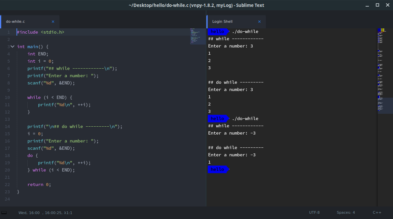This screenshot has height=219, width=393.
Task: Close the Login Shell tab
Action: 259,21
